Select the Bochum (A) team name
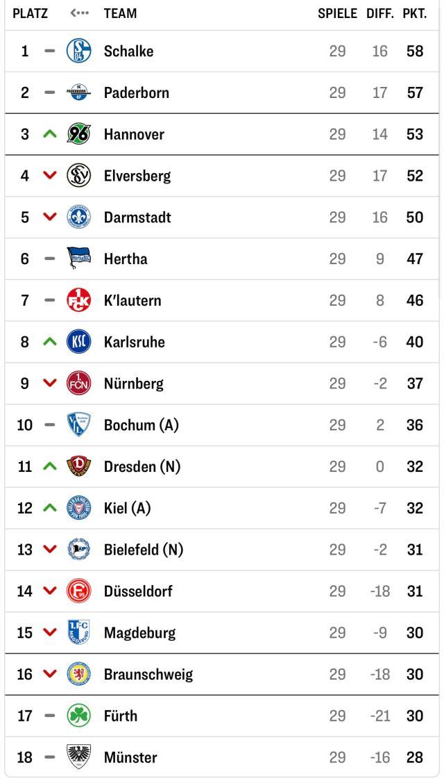This screenshot has height=779, width=444. [x=141, y=425]
